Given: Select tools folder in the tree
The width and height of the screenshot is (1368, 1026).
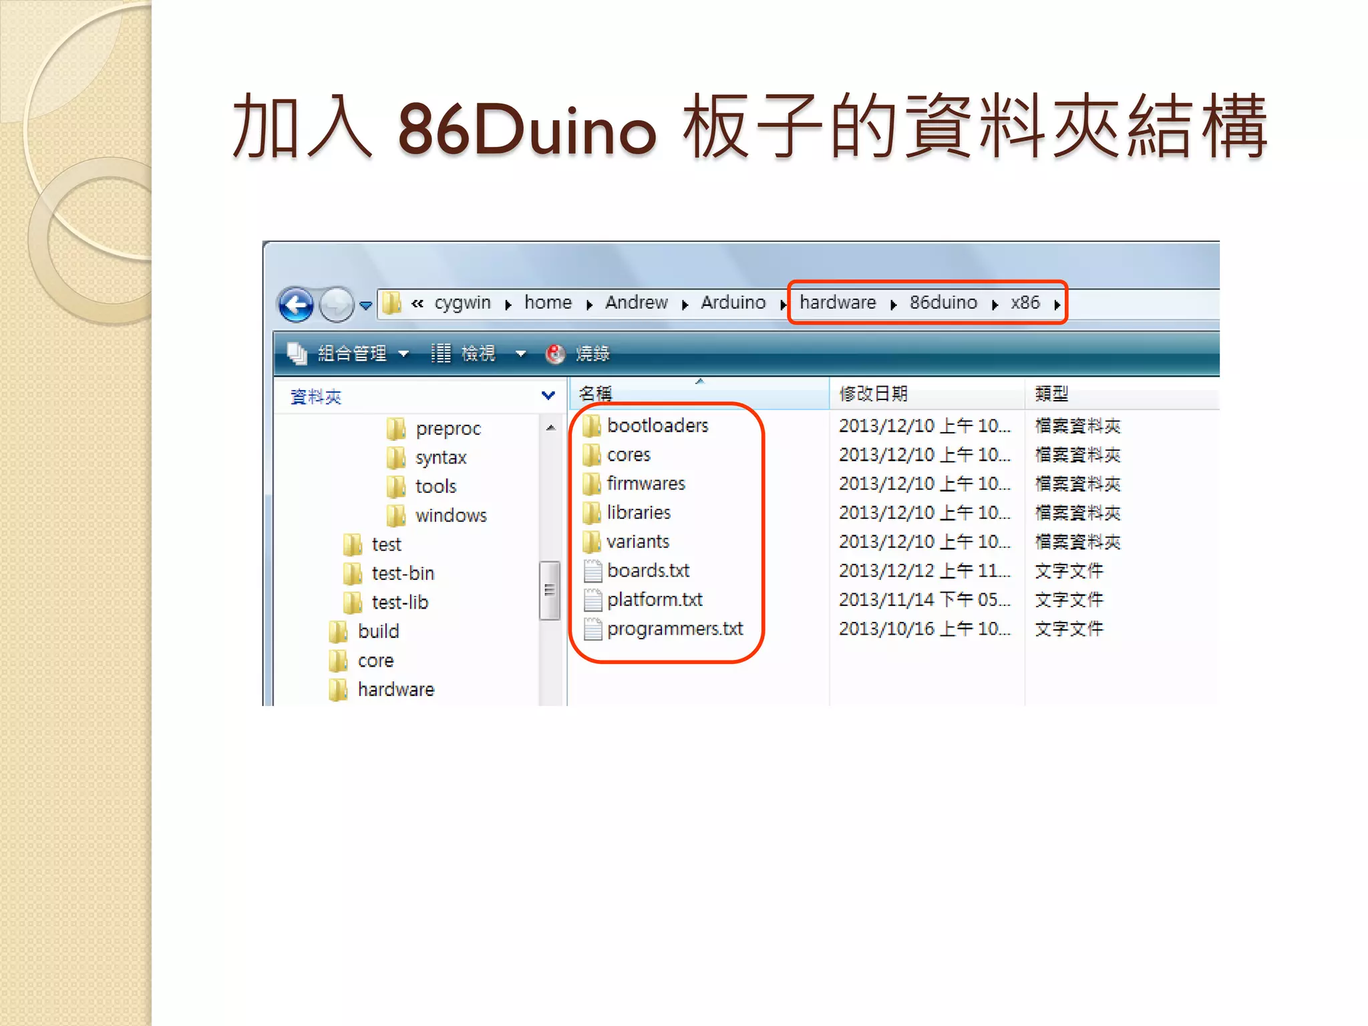Looking at the screenshot, I should coord(436,486).
